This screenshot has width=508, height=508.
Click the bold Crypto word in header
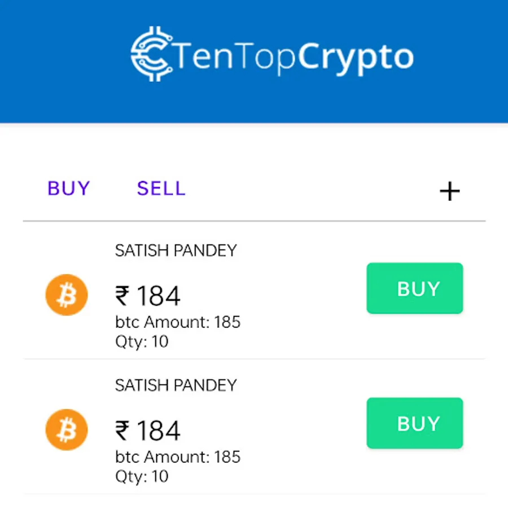click(356, 58)
